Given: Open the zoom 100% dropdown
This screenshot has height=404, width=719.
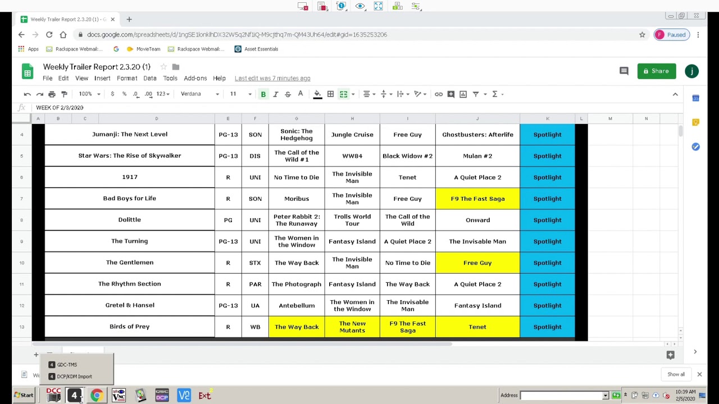Looking at the screenshot, I should click(89, 94).
